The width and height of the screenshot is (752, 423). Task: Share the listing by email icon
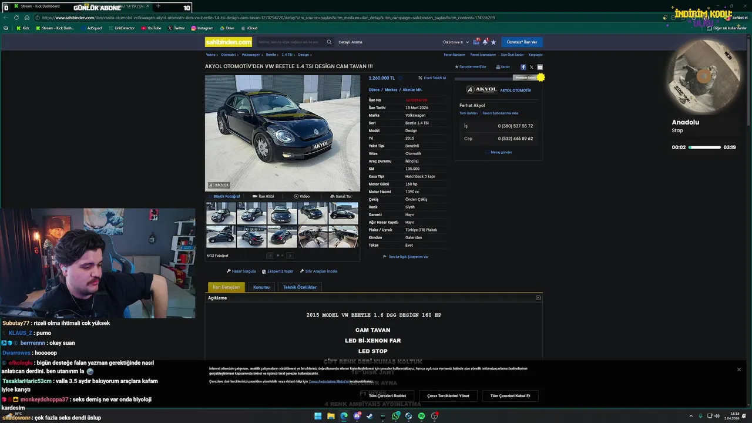pyautogui.click(x=540, y=67)
